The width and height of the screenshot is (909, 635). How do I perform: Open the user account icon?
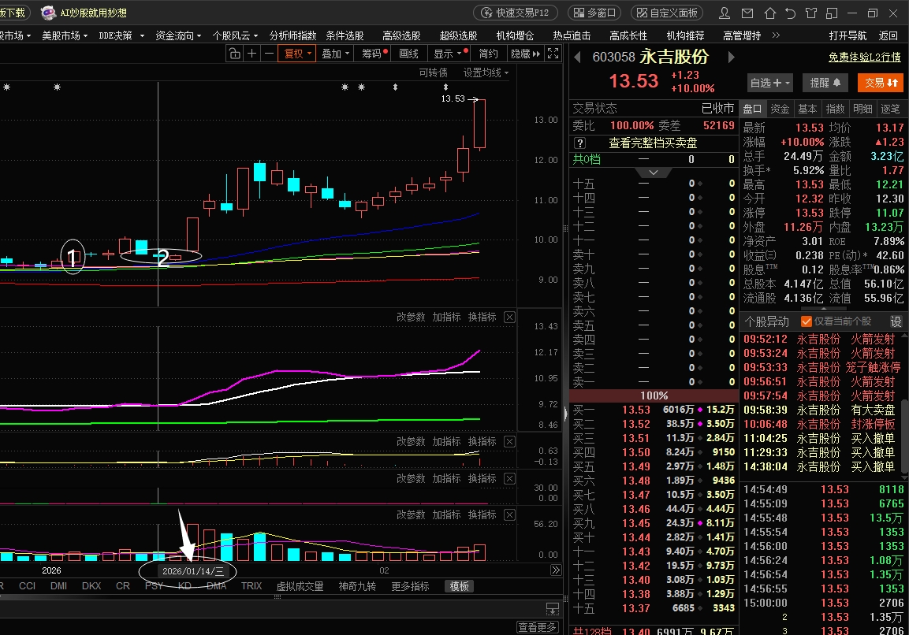coord(725,13)
